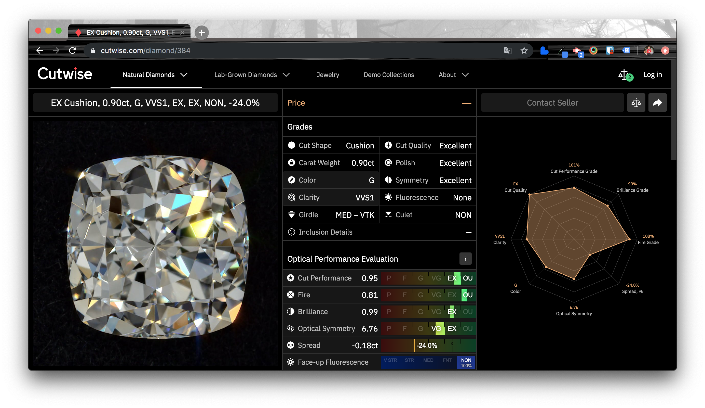Select the EX Cushion browser tab
Image resolution: width=705 pixels, height=408 pixels.
(129, 32)
